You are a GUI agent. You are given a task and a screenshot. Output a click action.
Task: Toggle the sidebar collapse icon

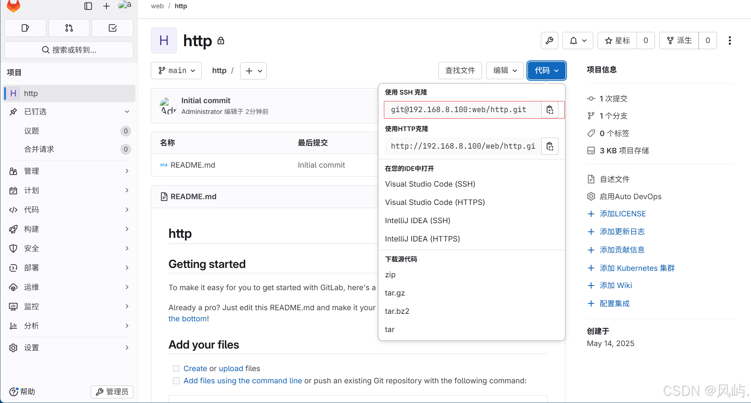(88, 6)
